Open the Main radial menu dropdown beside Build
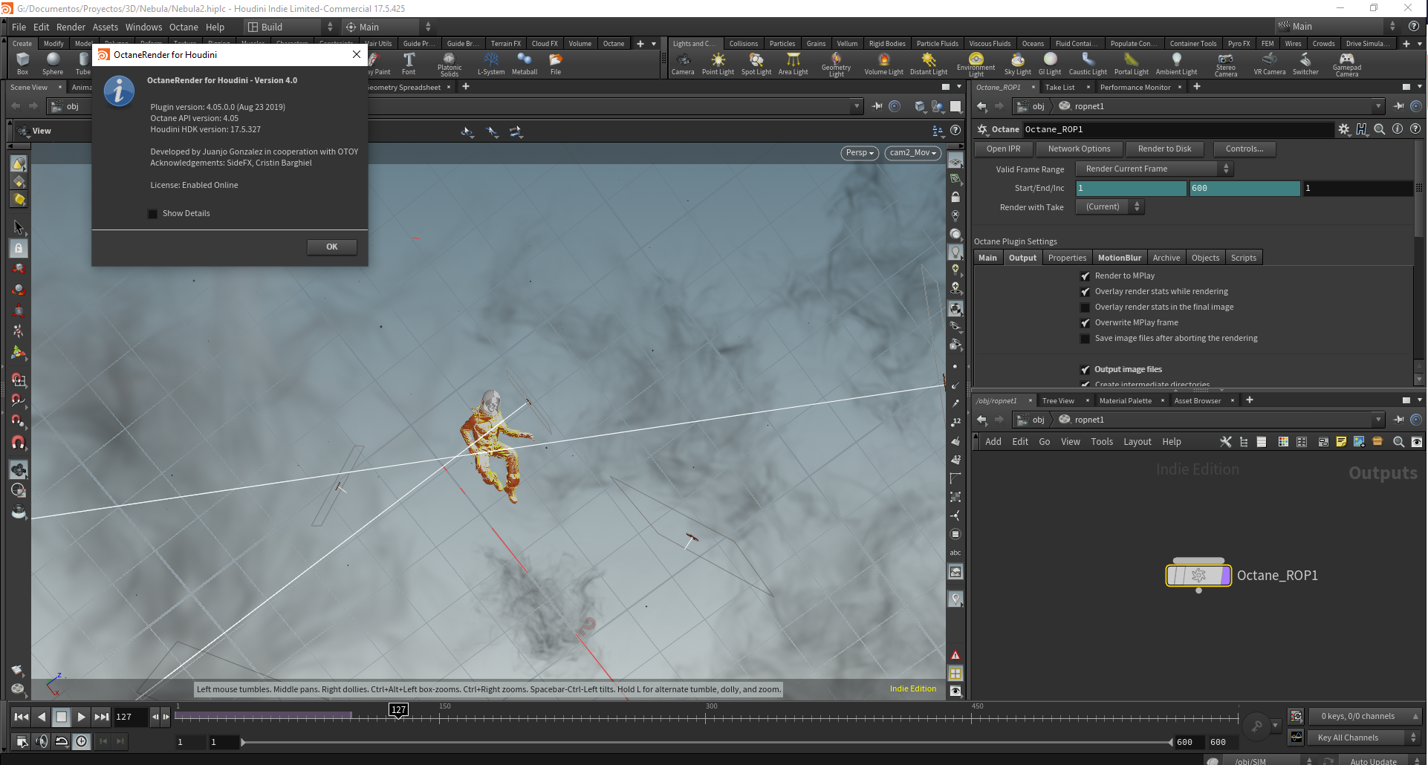 pos(388,27)
